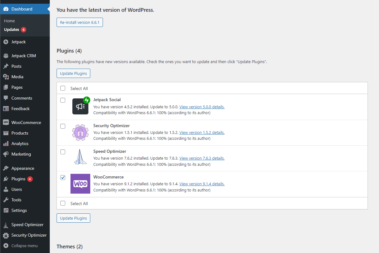Click the upper Update Plugins button
This screenshot has width=379, height=253.
tap(73, 73)
